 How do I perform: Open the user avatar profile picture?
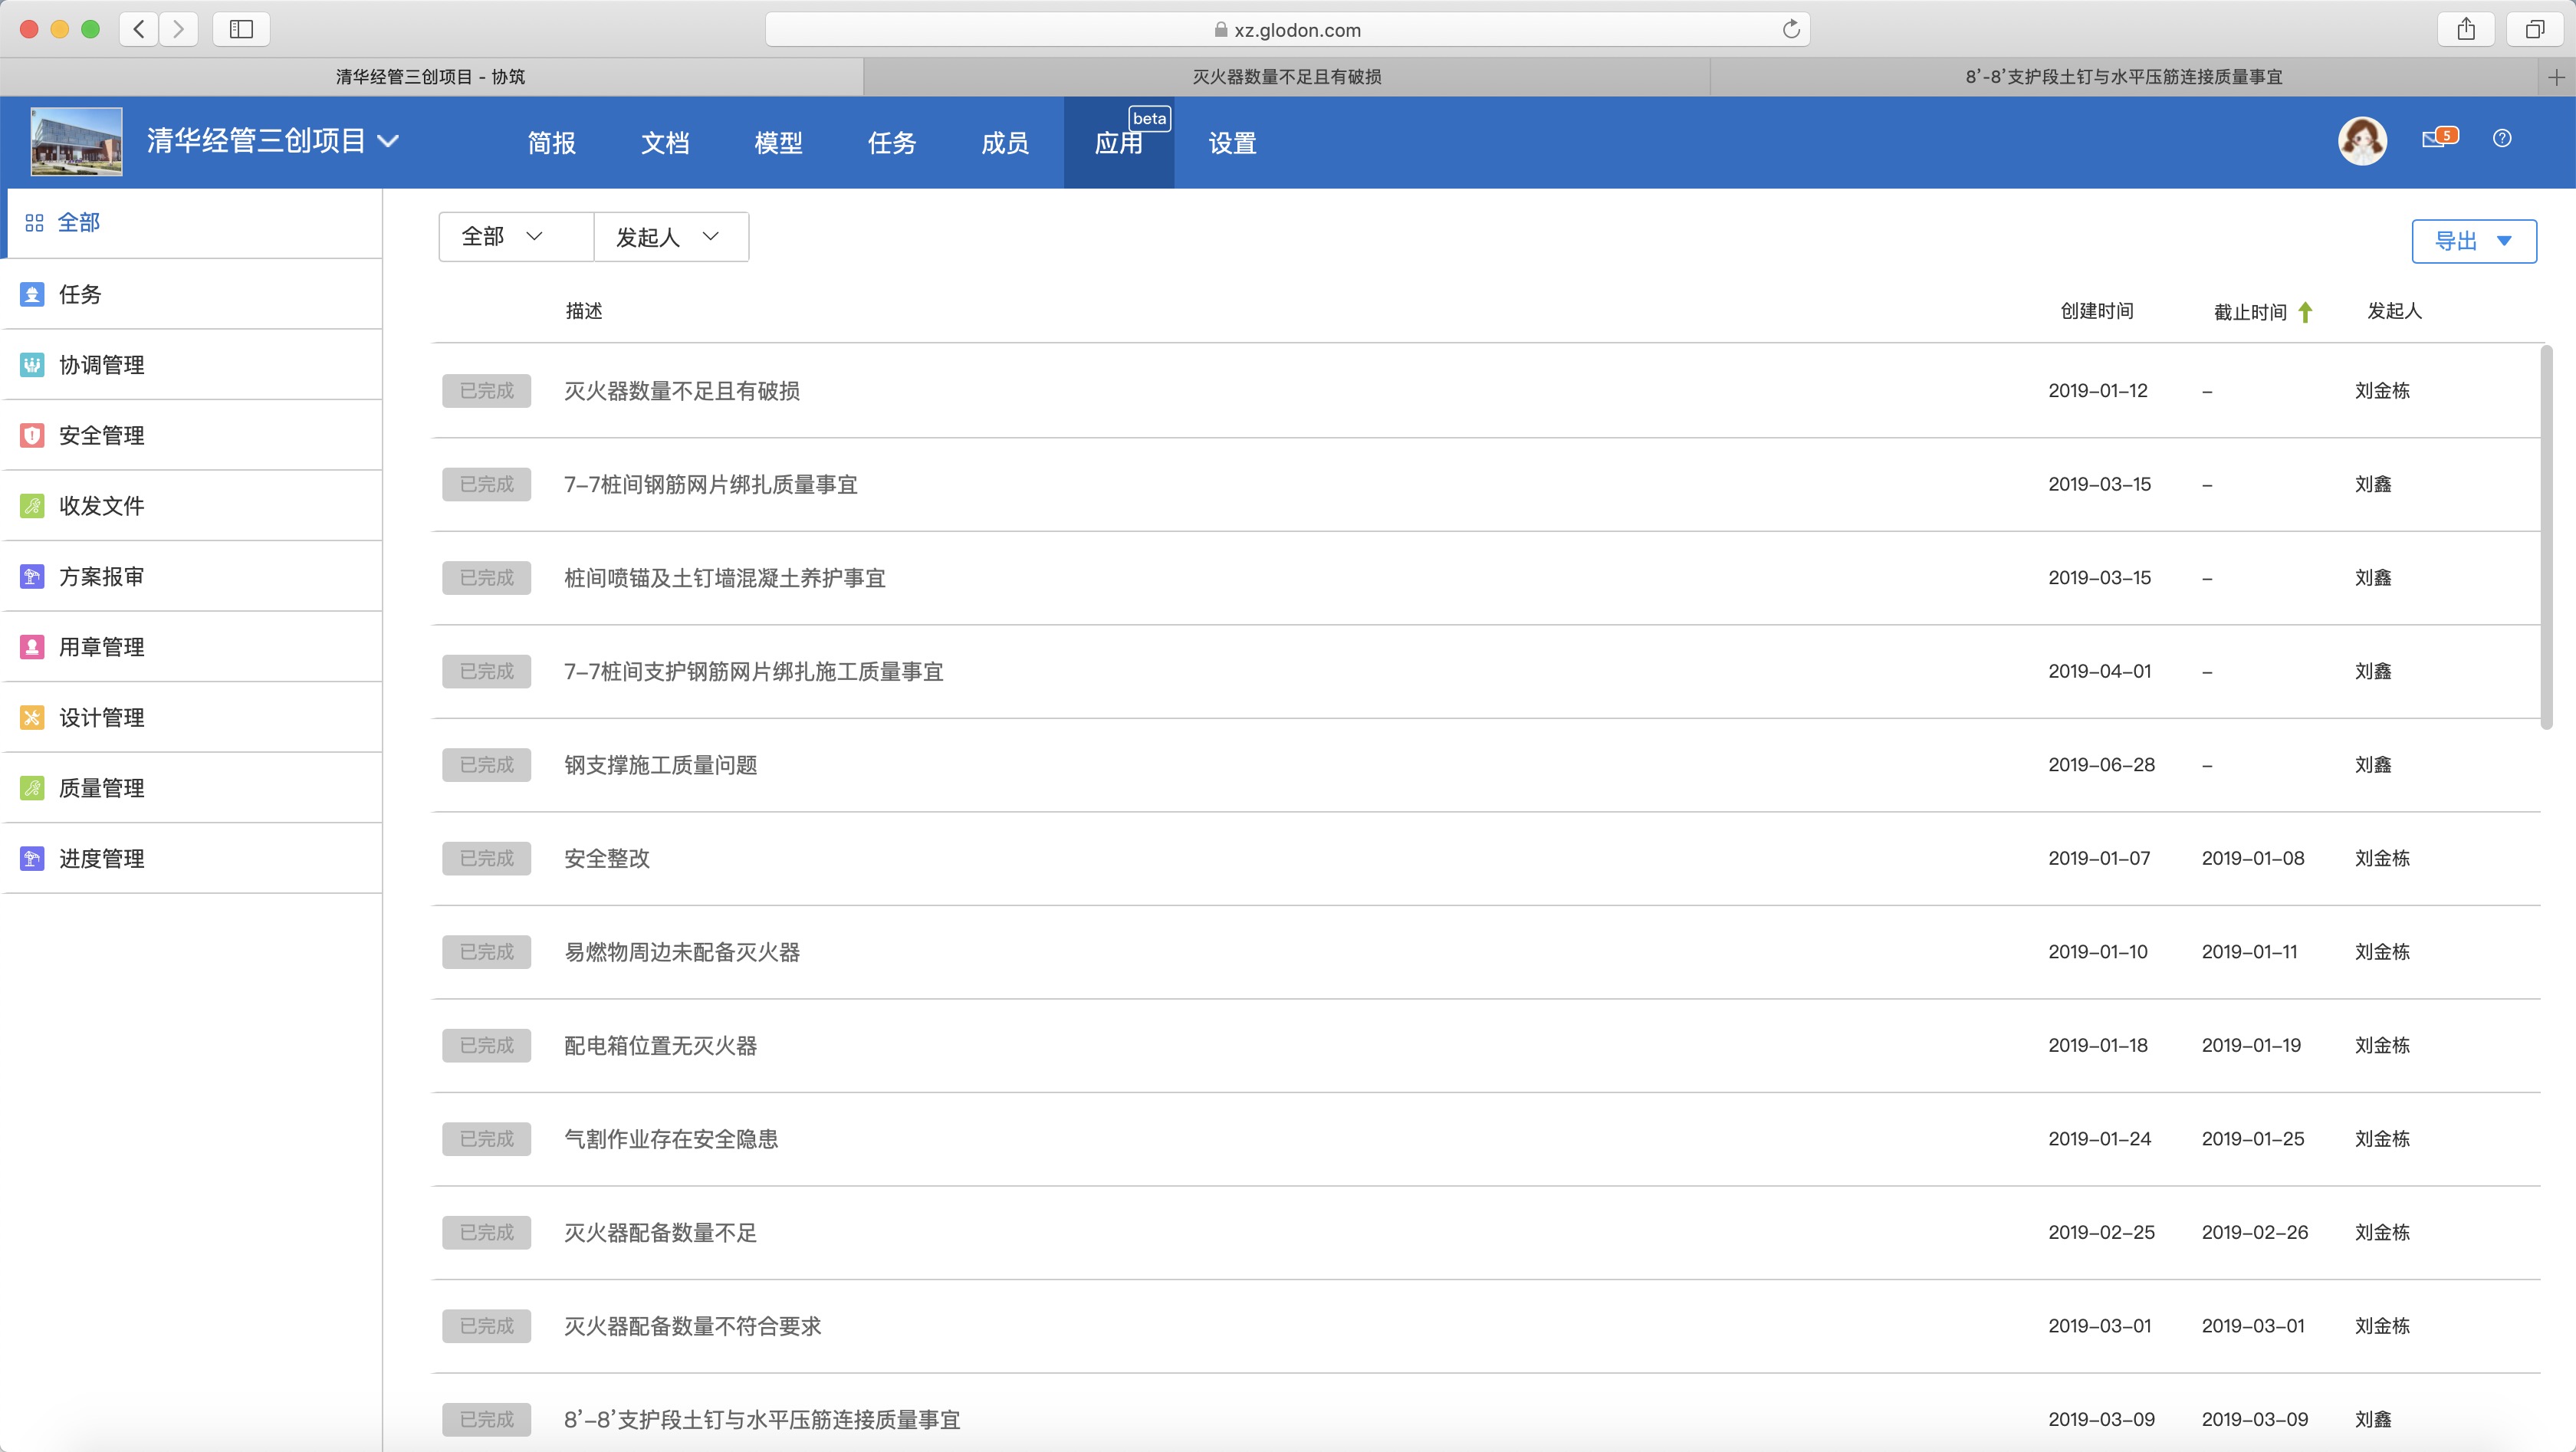click(2362, 140)
